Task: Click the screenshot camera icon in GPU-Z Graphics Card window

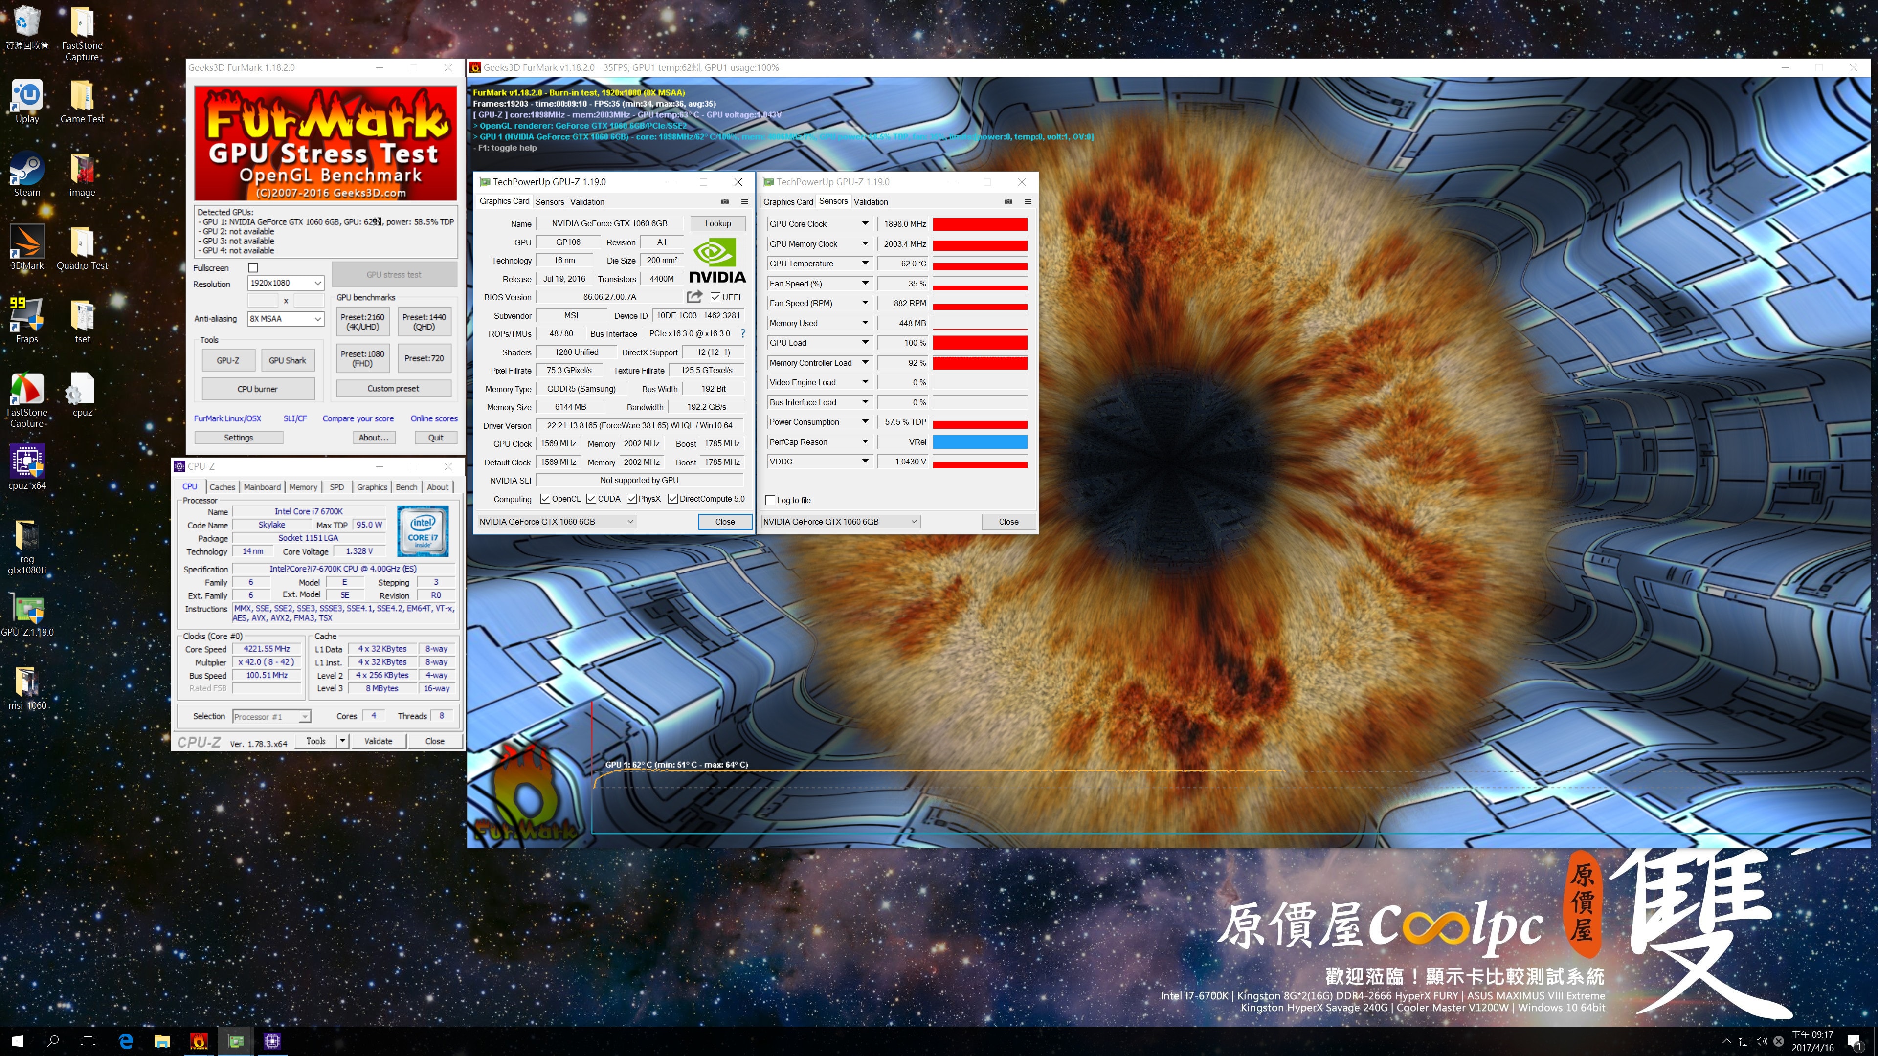Action: coord(725,201)
